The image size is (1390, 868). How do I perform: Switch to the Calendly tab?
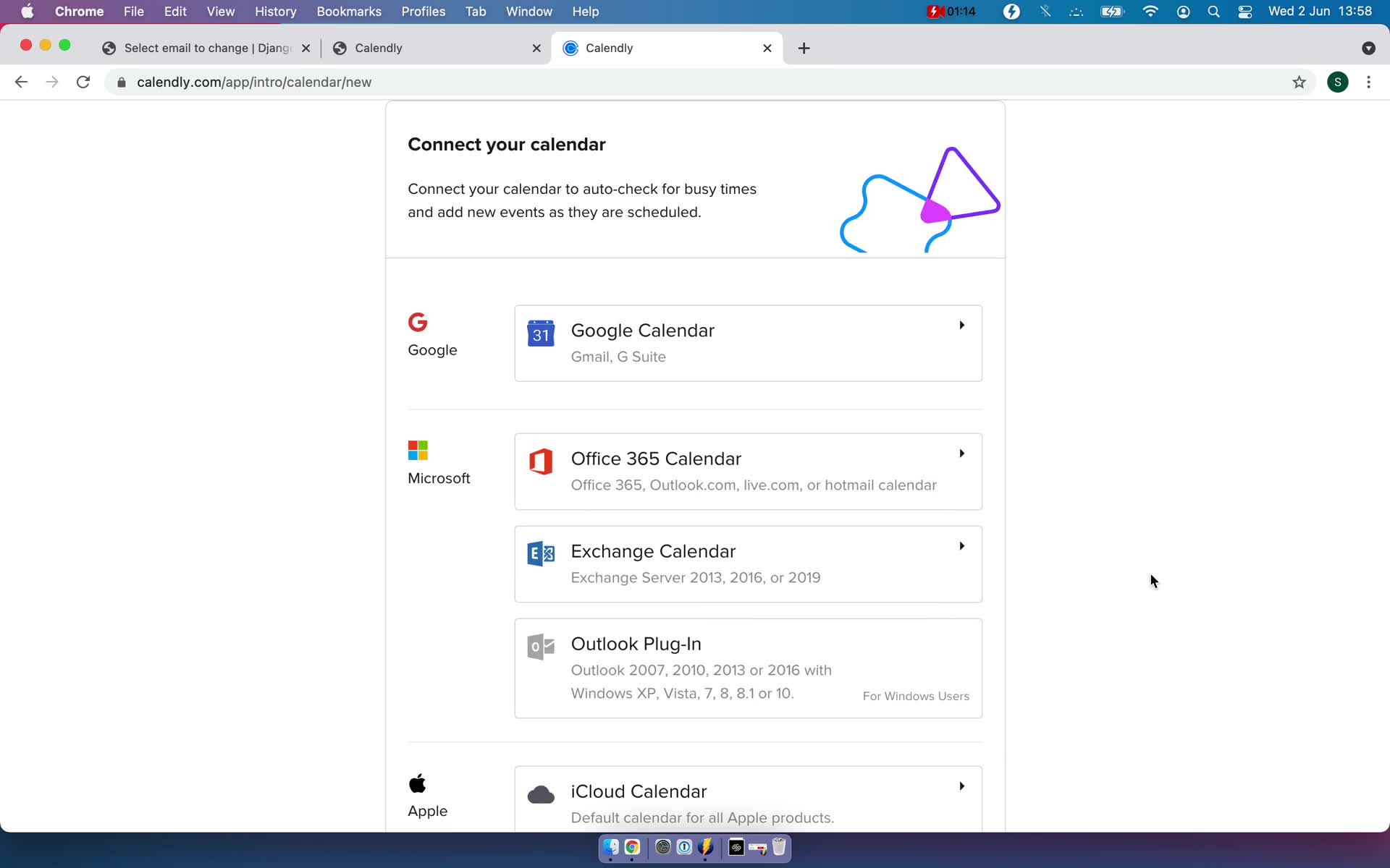coord(379,47)
